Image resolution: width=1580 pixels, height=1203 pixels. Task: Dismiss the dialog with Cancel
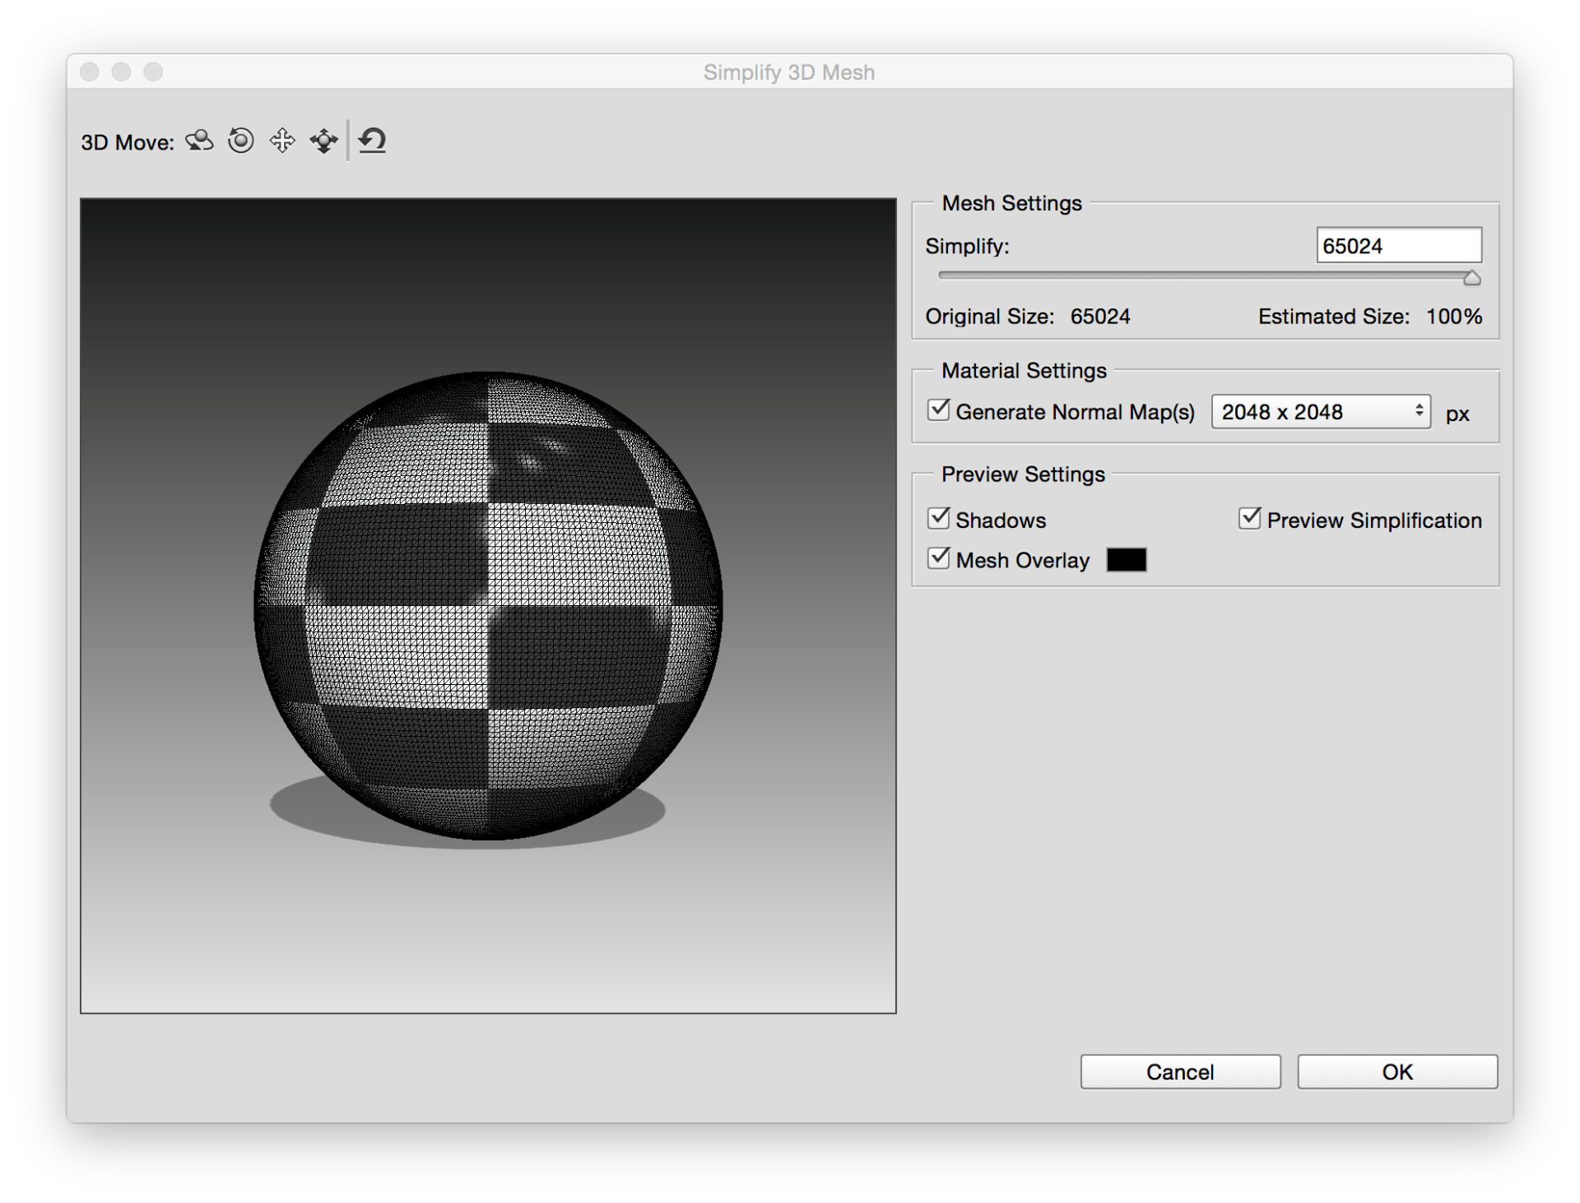1180,1071
